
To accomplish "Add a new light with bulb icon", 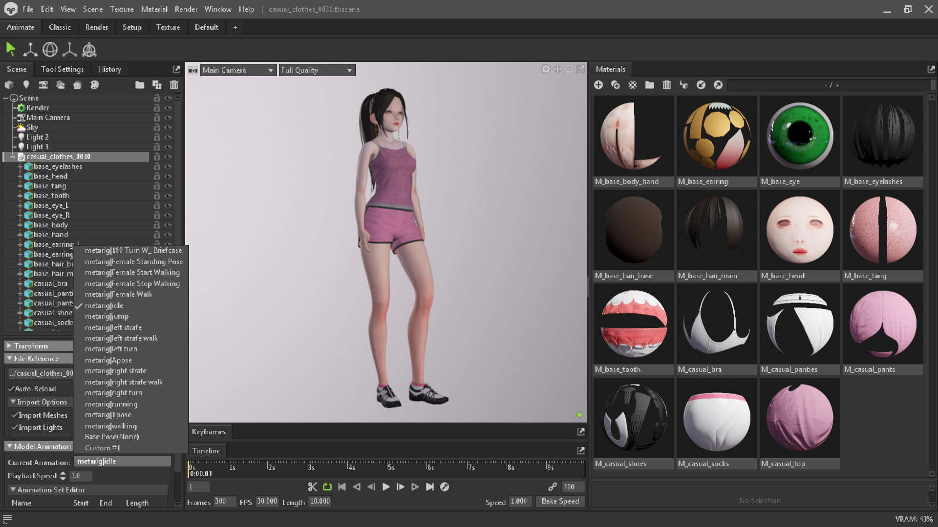I will pos(26,85).
